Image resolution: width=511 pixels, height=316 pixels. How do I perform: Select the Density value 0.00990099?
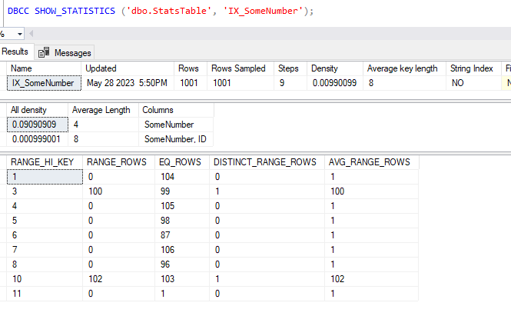click(x=333, y=82)
